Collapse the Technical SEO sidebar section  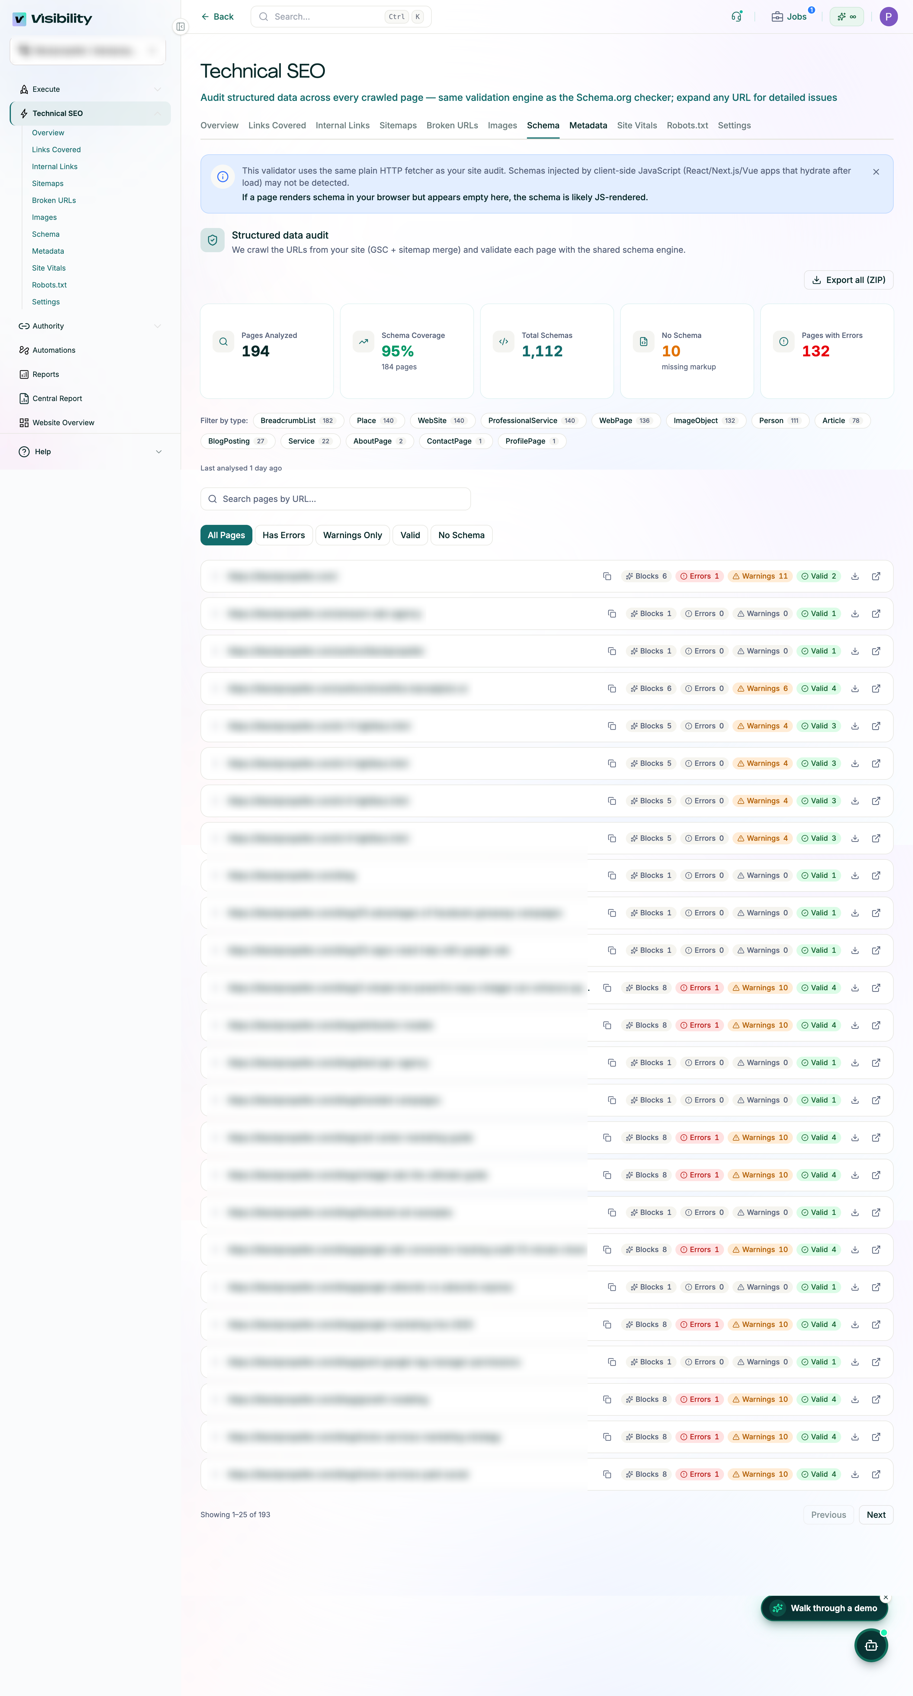click(x=157, y=113)
